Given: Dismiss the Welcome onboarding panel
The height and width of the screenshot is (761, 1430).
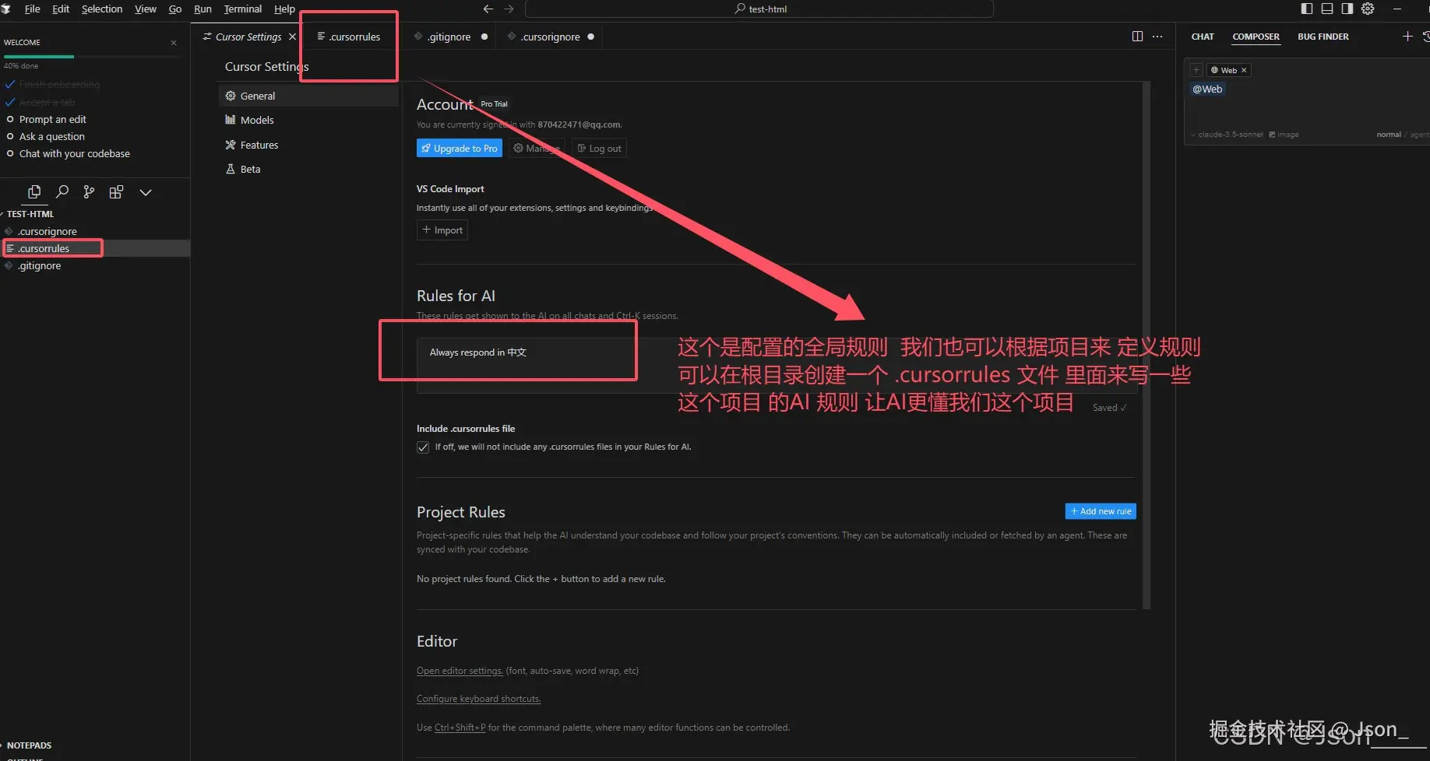Looking at the screenshot, I should click(x=174, y=43).
